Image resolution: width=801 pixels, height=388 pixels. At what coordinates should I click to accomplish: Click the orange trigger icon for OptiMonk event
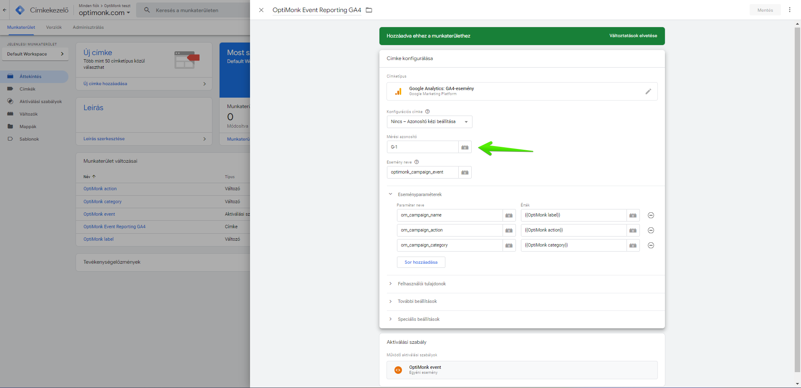pos(398,370)
